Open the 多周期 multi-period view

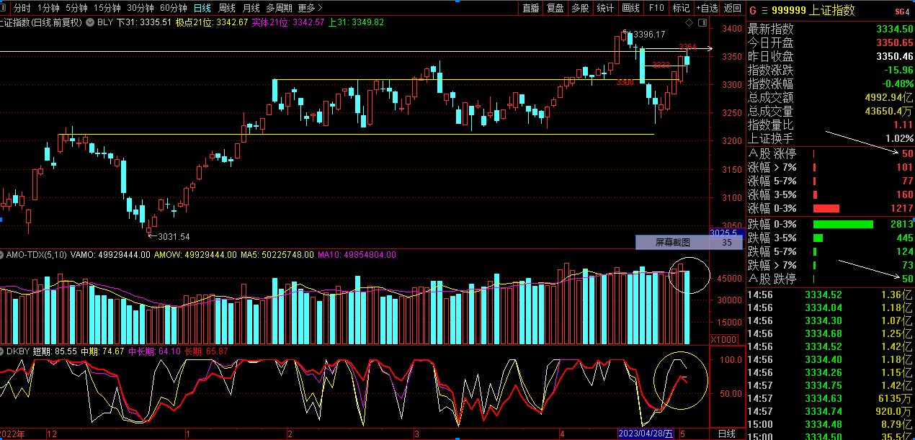coord(280,8)
